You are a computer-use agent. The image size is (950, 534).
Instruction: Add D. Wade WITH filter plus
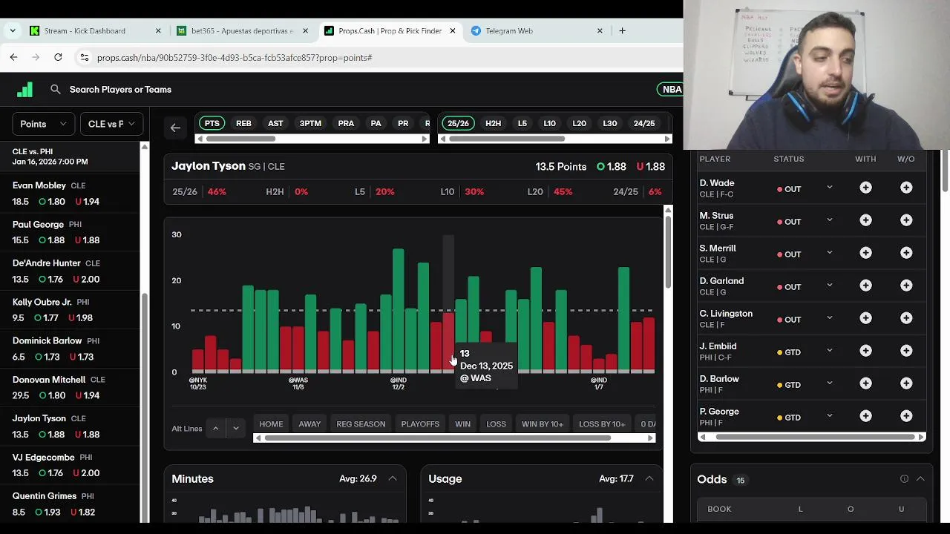(865, 188)
